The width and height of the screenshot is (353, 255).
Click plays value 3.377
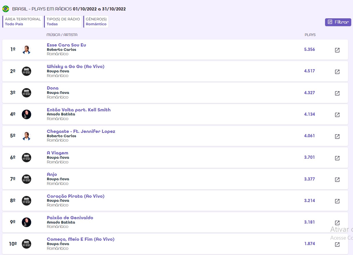coord(310,179)
